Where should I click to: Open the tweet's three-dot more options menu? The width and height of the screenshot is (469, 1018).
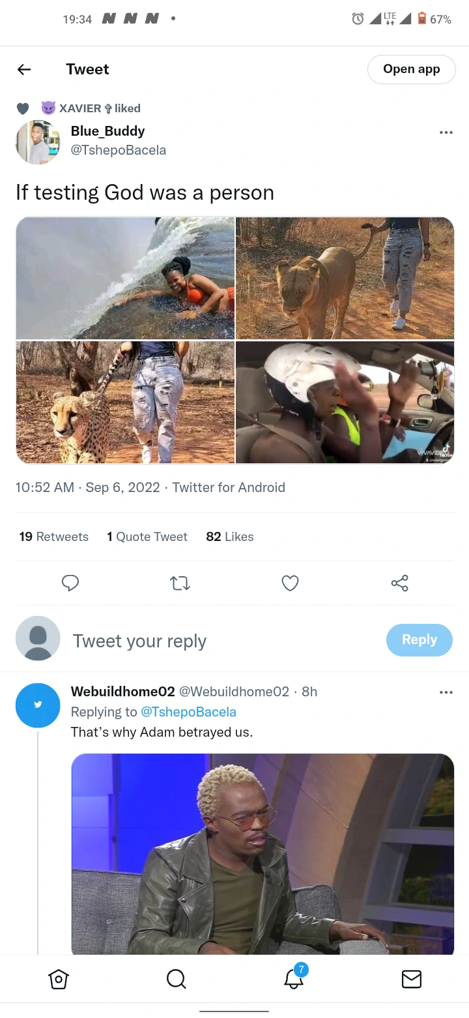446,132
